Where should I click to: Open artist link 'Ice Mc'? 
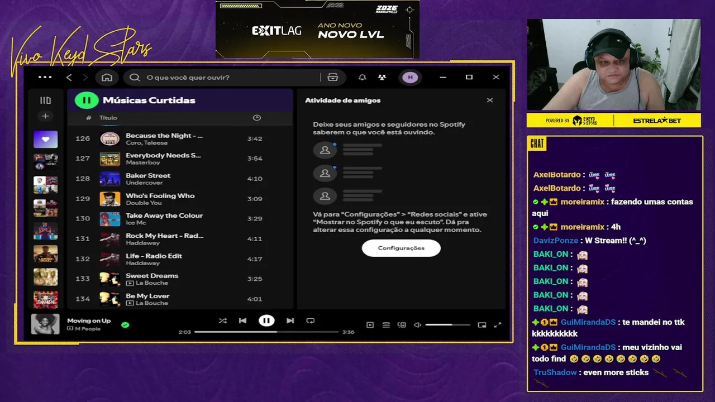[136, 223]
